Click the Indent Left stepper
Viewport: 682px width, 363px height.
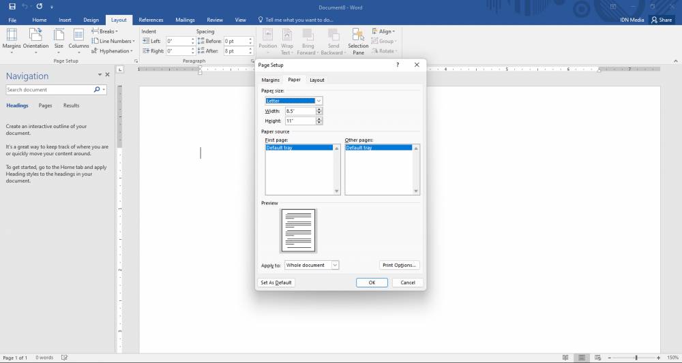[x=193, y=41]
